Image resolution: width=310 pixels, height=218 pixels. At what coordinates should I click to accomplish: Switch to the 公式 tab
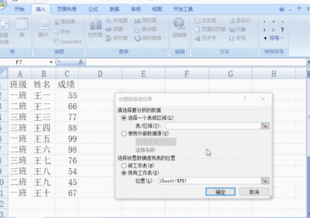[93, 9]
